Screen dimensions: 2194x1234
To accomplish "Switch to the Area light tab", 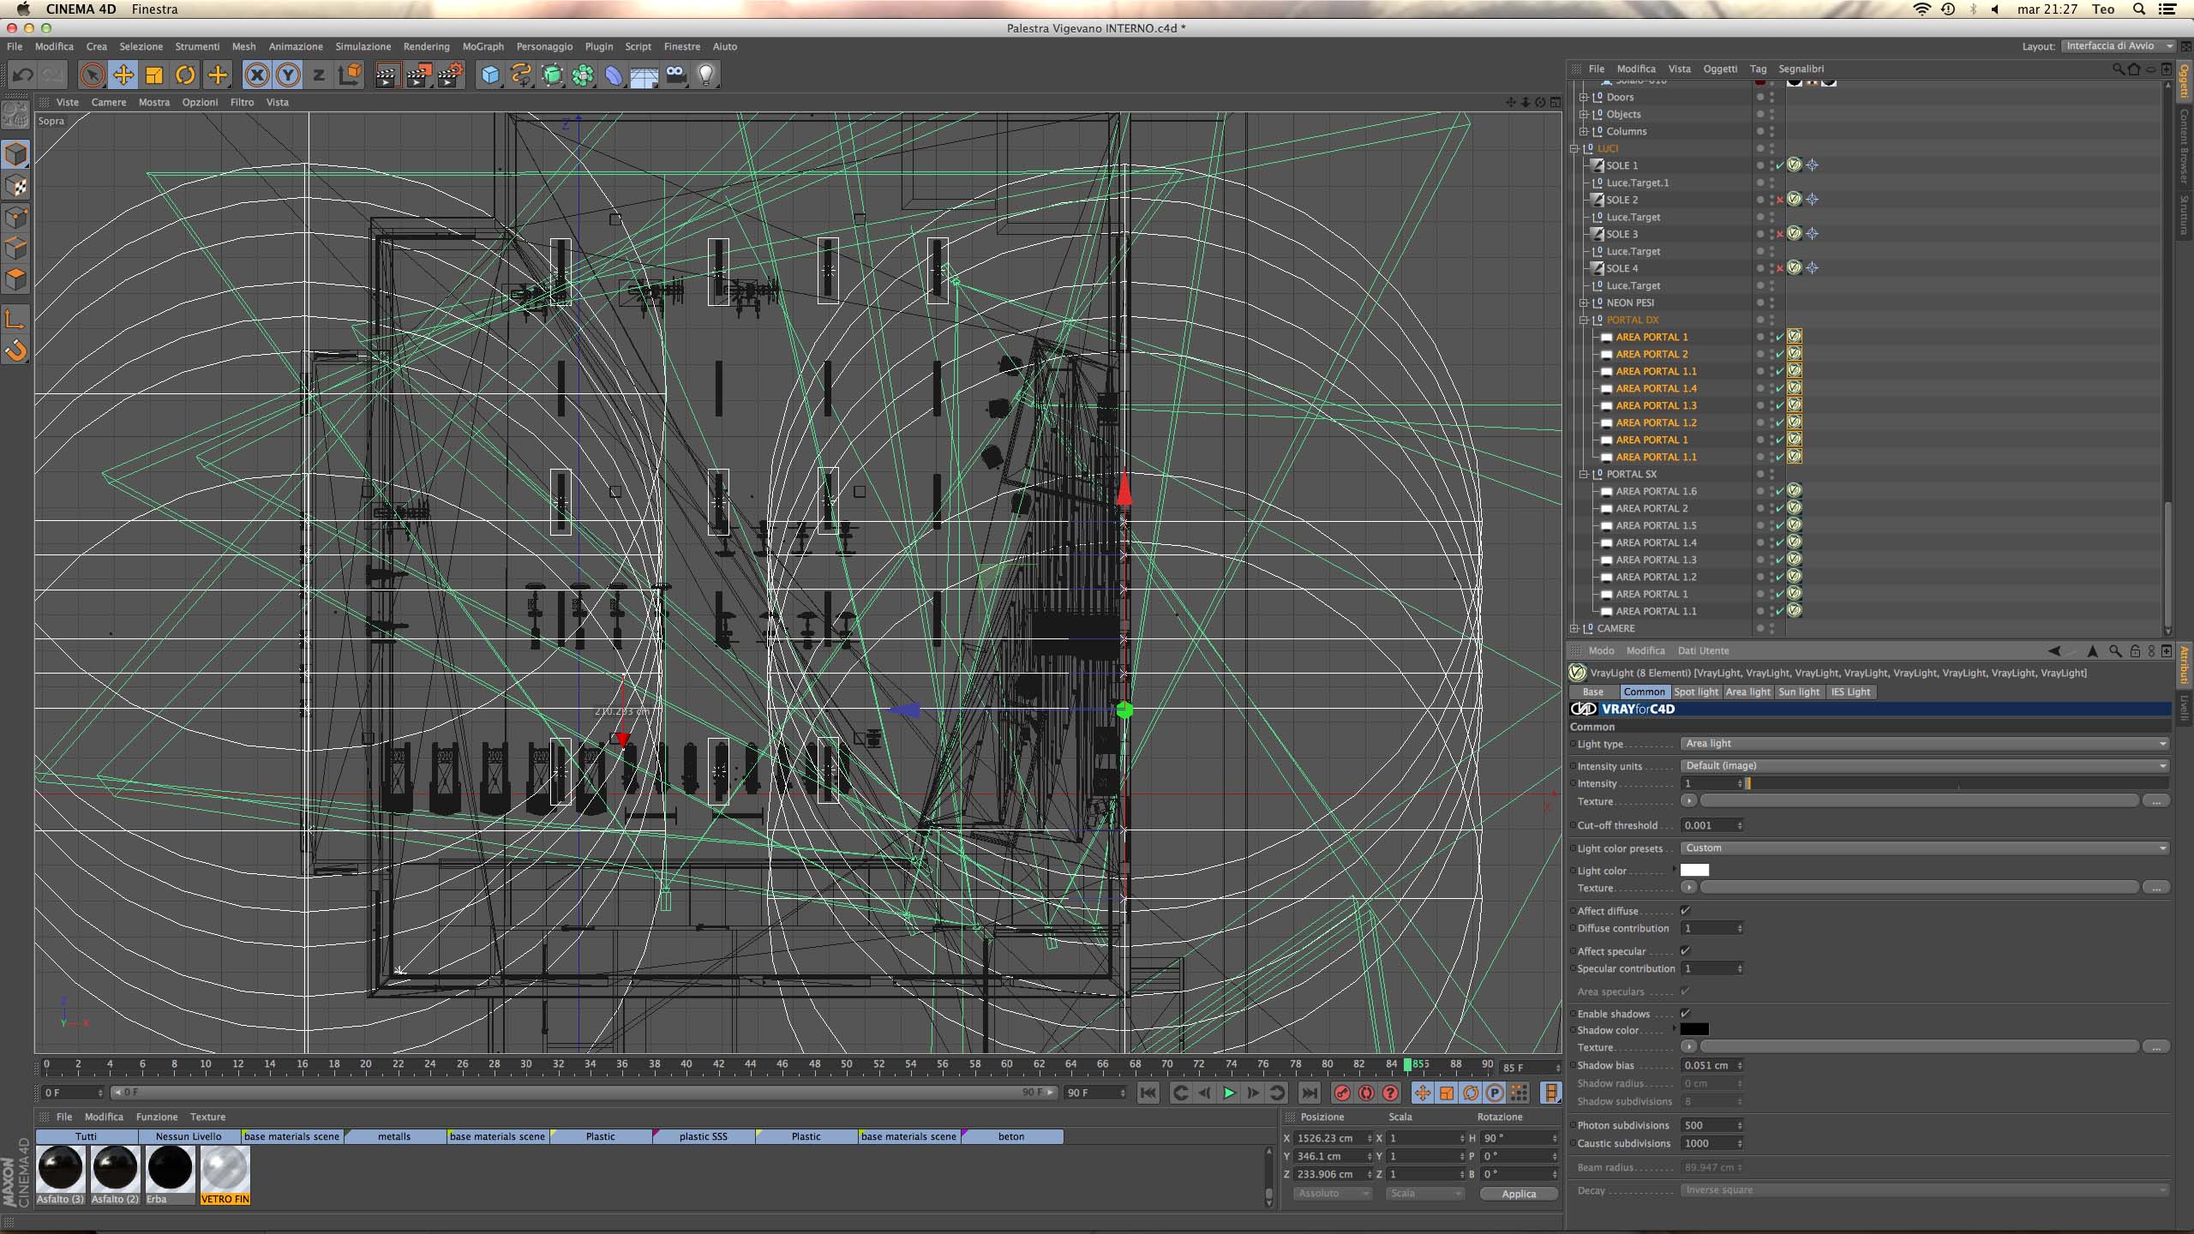I will (x=1747, y=692).
